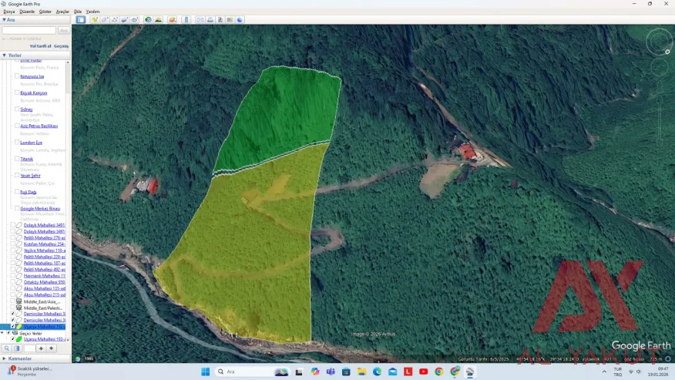Open the Göster menu
The height and width of the screenshot is (380, 675).
(x=45, y=12)
